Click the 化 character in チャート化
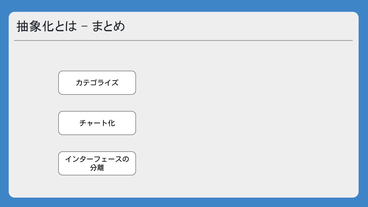 (111, 123)
